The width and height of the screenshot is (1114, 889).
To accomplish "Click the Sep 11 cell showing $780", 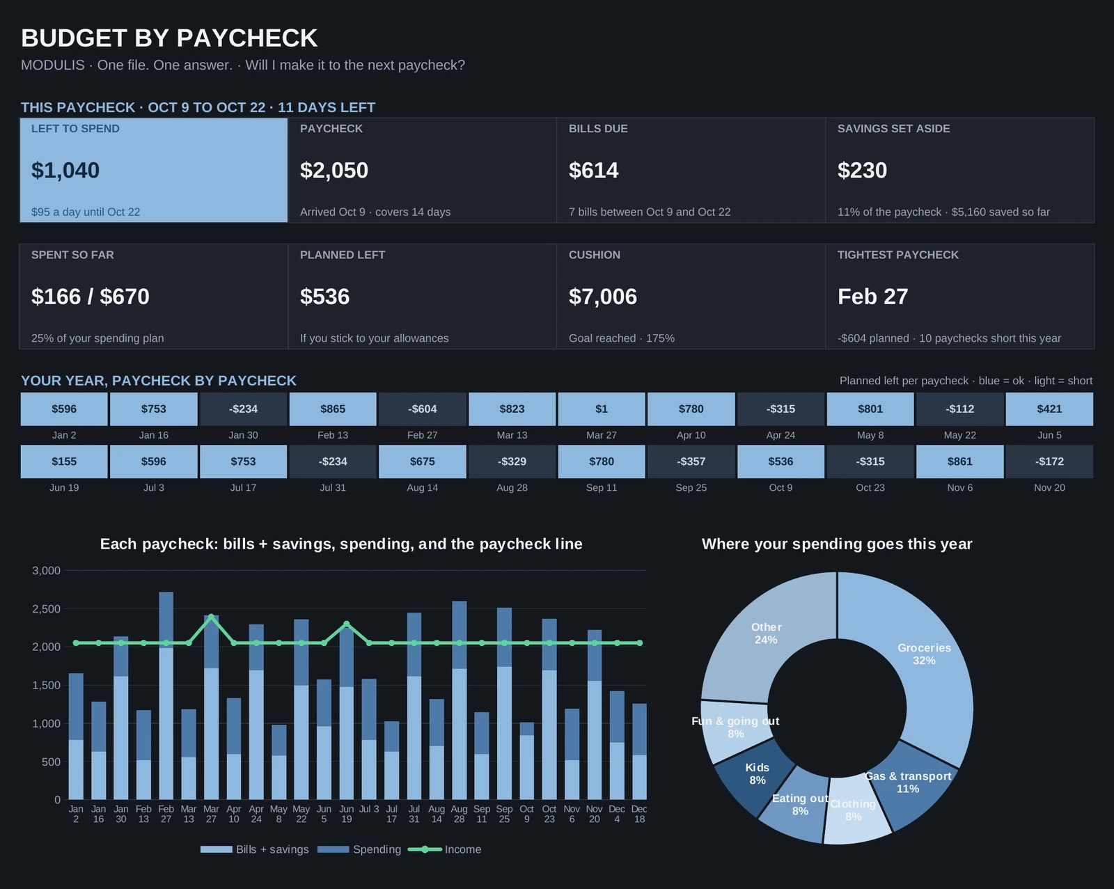I will click(x=602, y=462).
